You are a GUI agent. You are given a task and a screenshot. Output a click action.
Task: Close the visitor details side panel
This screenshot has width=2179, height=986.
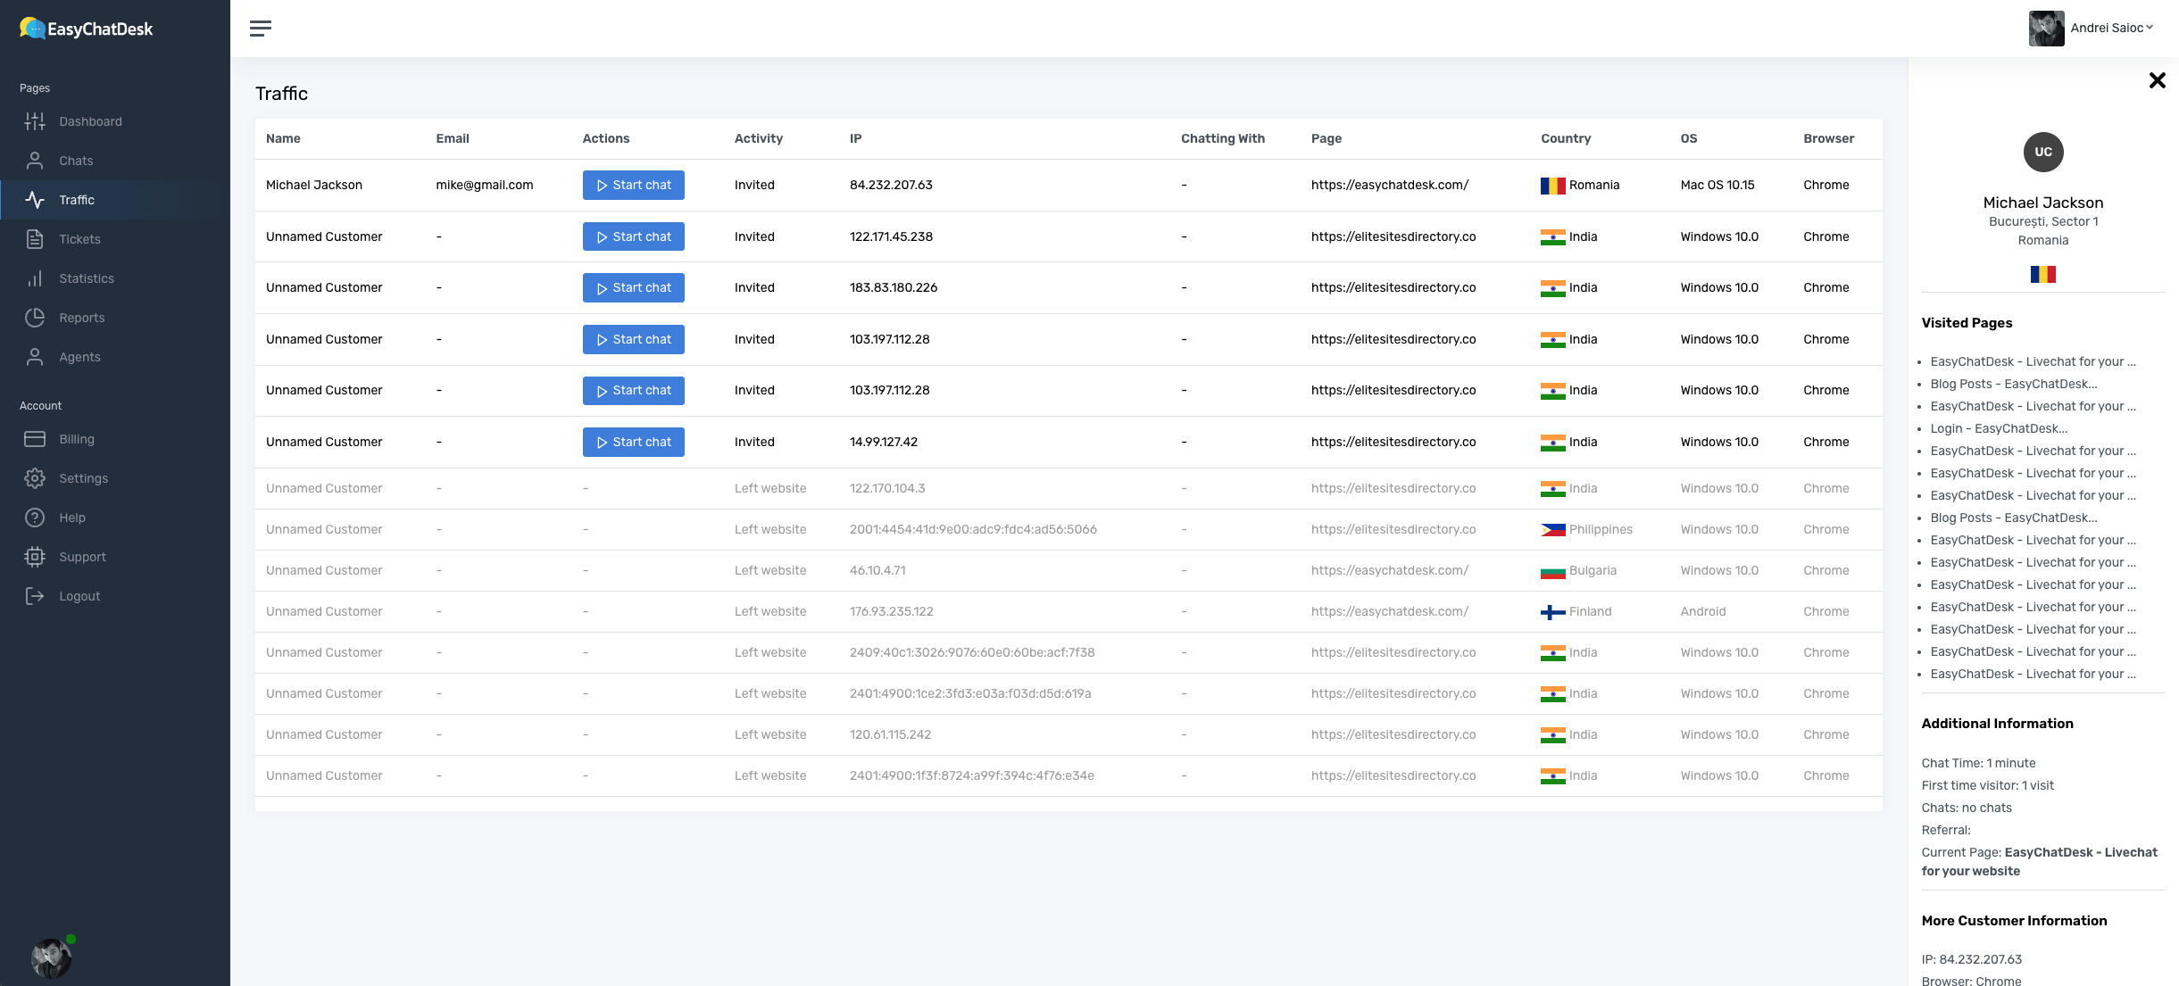2157,80
